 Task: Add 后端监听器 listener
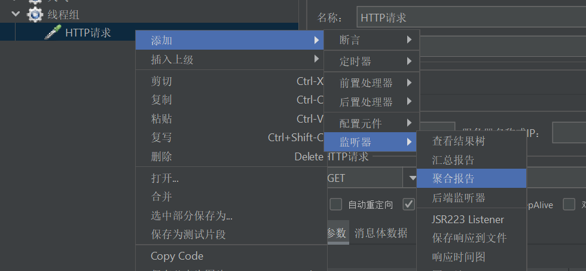click(x=472, y=197)
